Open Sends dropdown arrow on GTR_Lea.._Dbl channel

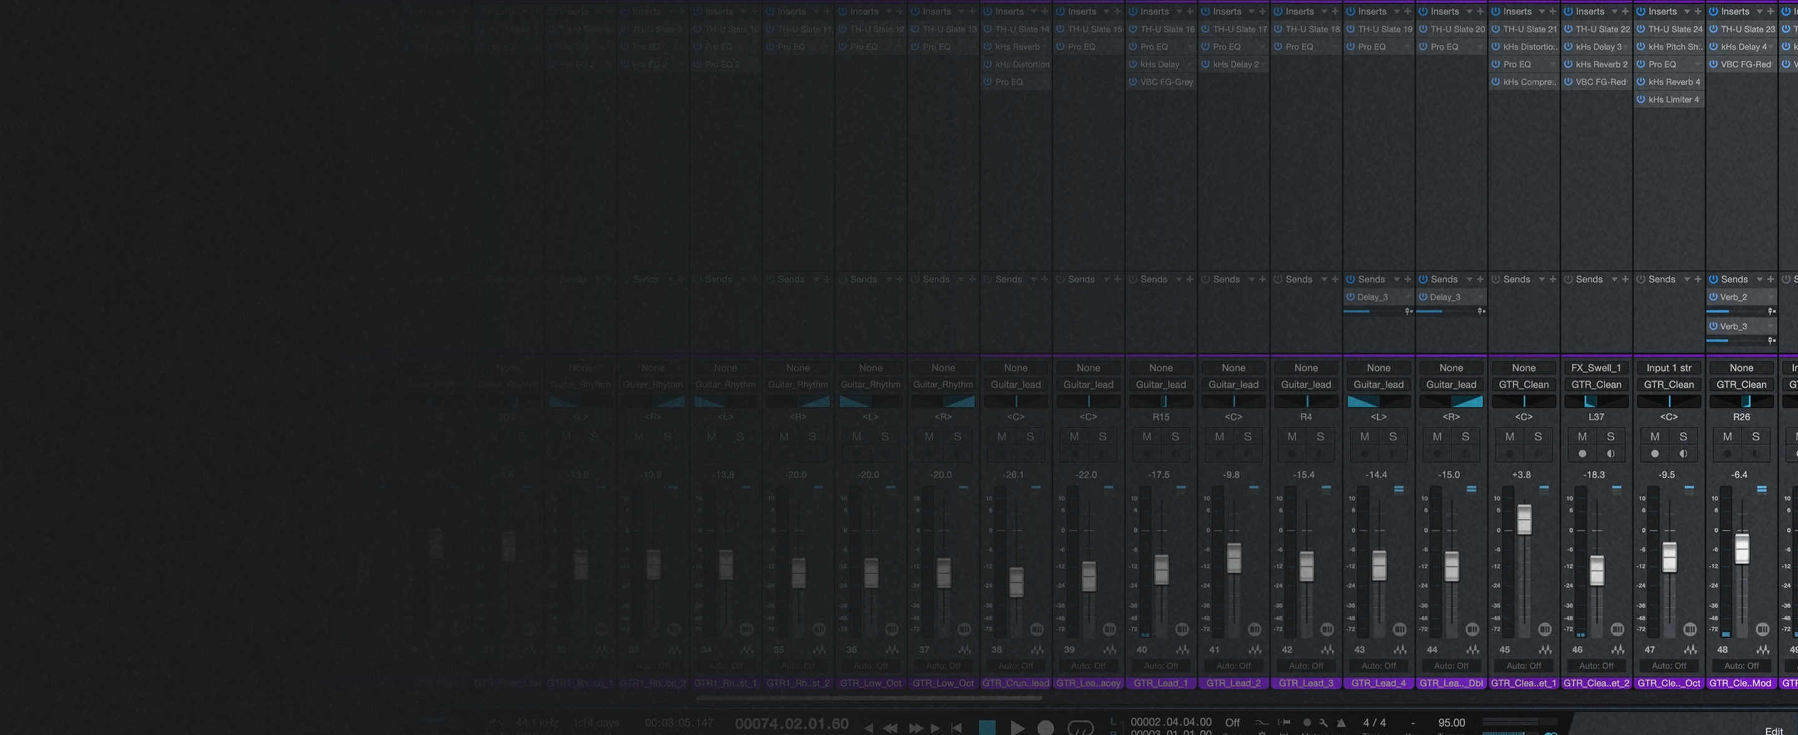pos(1468,279)
